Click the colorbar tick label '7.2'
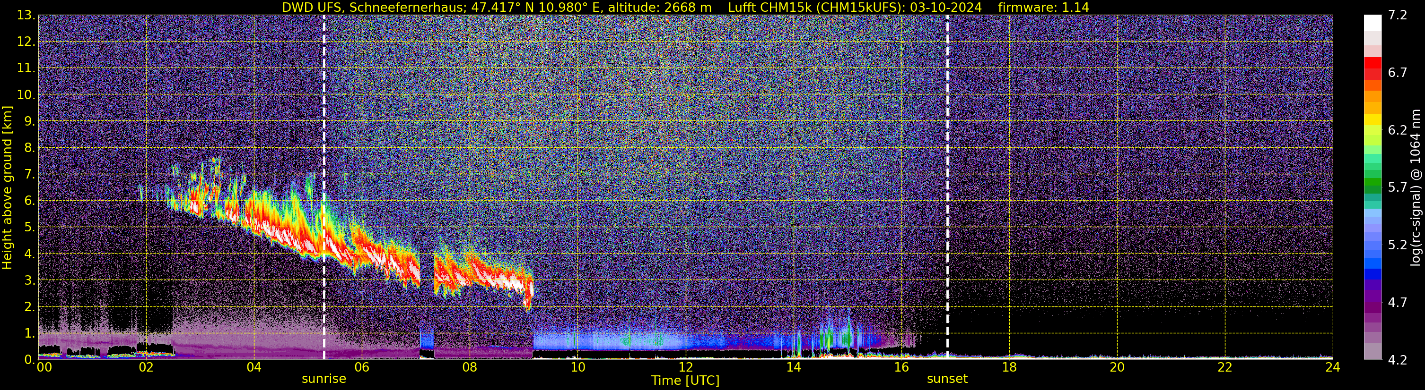1425x390 pixels. point(1398,15)
